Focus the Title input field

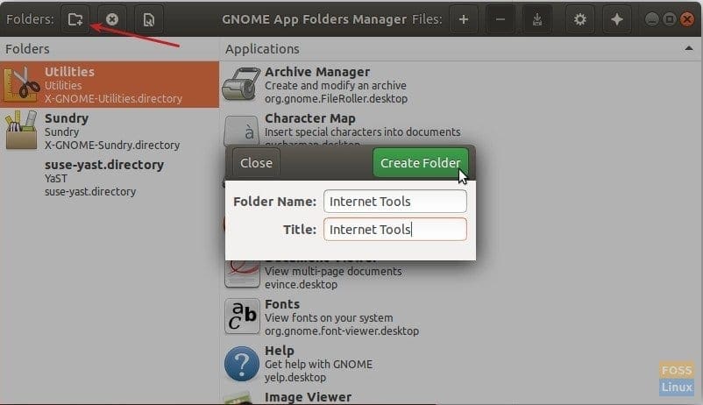pyautogui.click(x=395, y=229)
